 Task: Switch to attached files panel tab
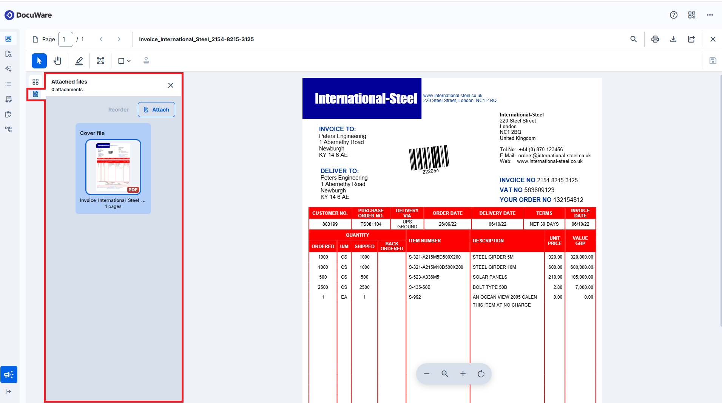(35, 94)
